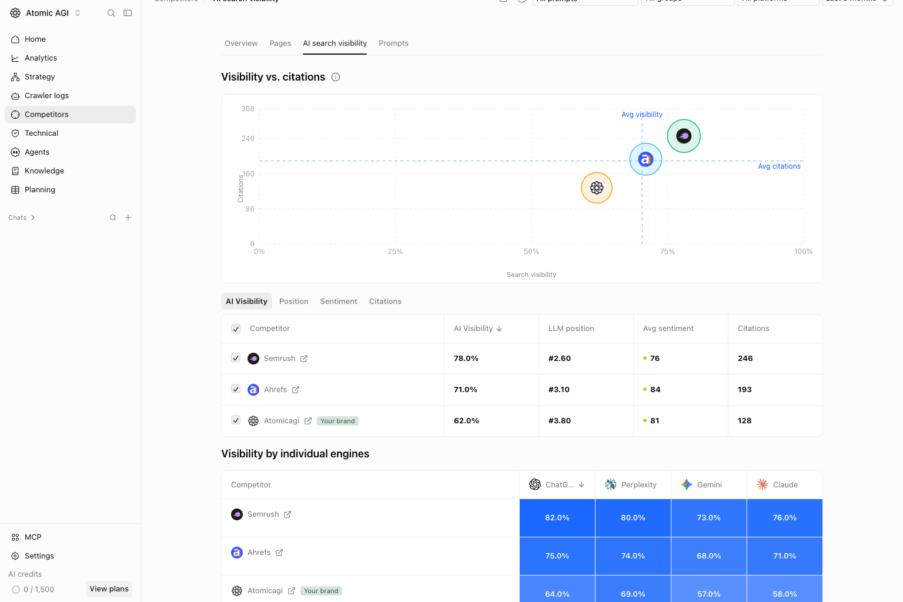Toggle the select-all Competitor checkbox
Viewport: 903px width, 602px height.
pyautogui.click(x=236, y=329)
